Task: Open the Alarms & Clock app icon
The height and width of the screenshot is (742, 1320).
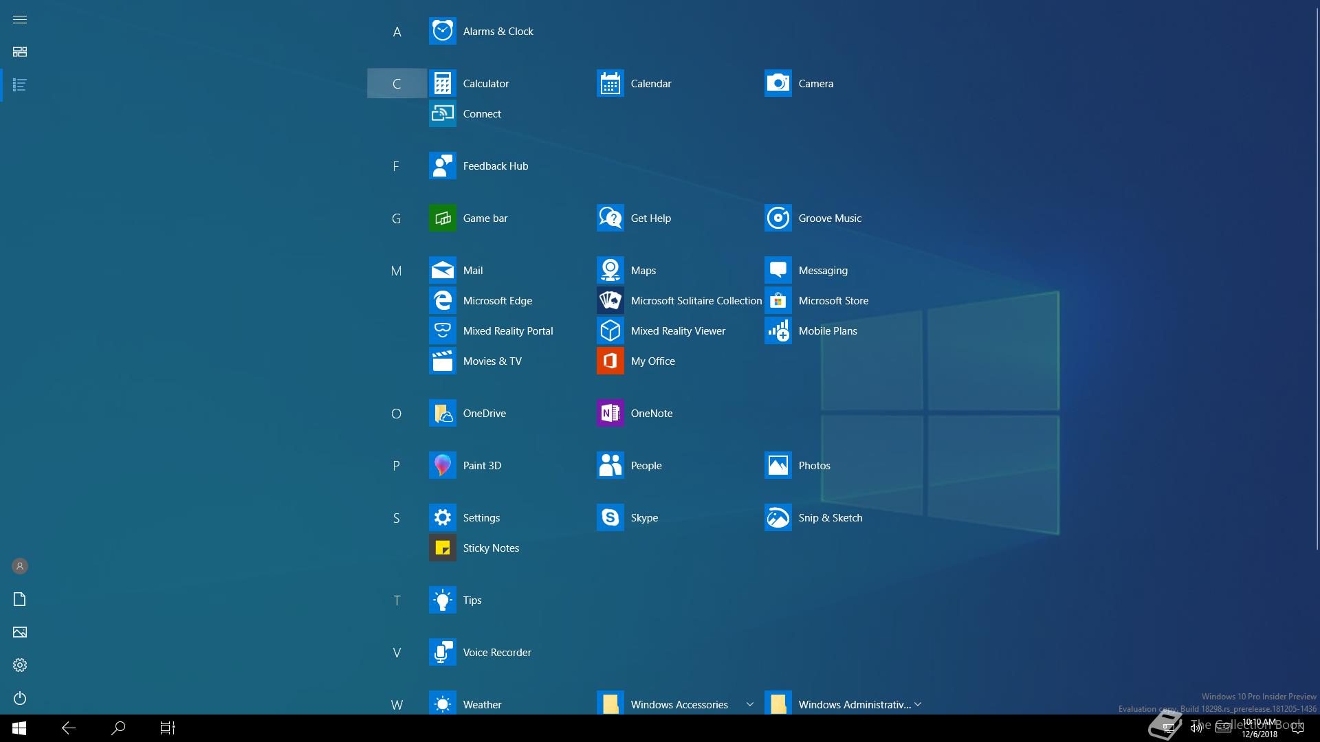Action: (x=442, y=31)
